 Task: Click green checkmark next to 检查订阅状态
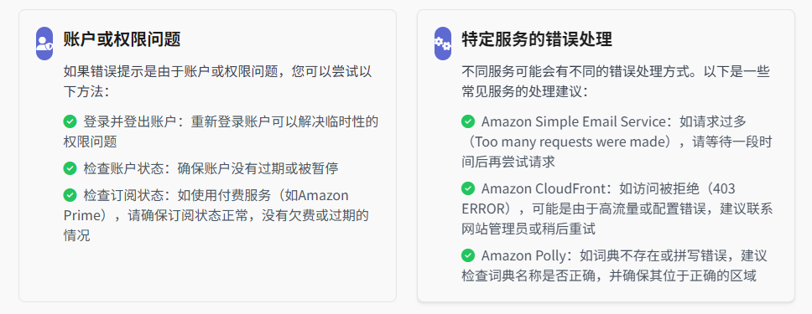pyautogui.click(x=70, y=195)
